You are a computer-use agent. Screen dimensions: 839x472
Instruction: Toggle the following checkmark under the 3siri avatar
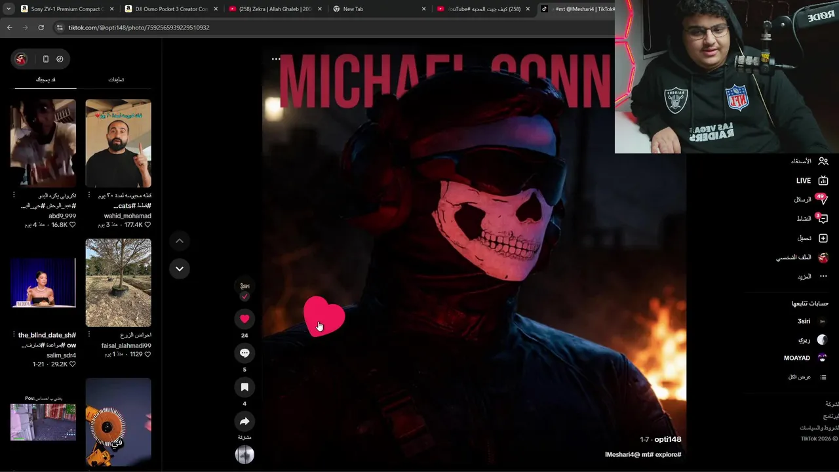[244, 297]
